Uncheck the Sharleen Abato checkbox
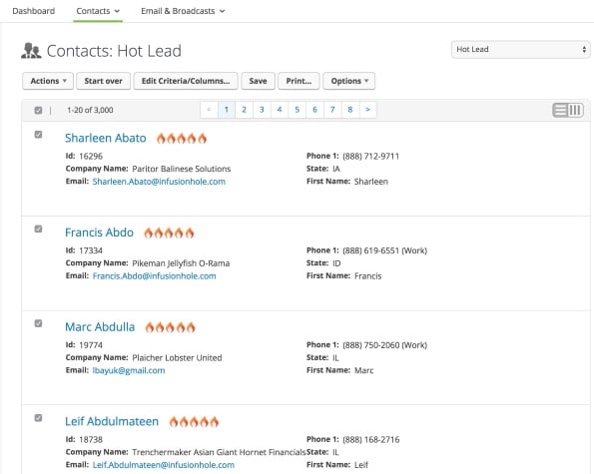Screen dimensions: 594x474 point(38,135)
